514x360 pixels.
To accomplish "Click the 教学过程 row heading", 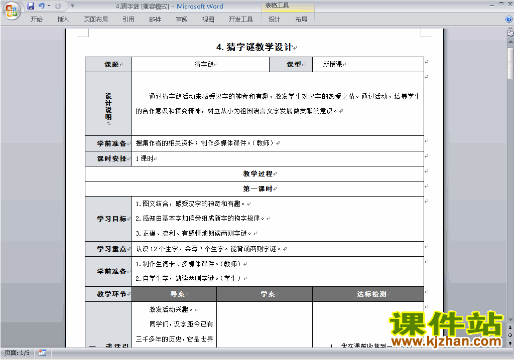I will coord(258,173).
